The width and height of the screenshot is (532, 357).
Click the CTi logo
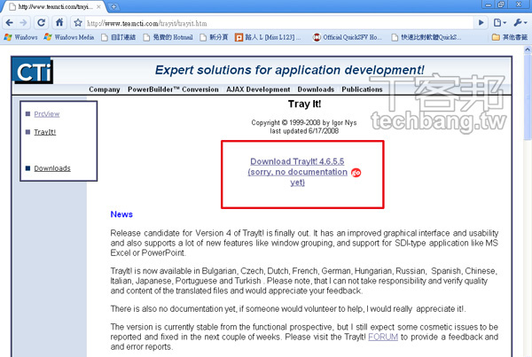tap(34, 73)
